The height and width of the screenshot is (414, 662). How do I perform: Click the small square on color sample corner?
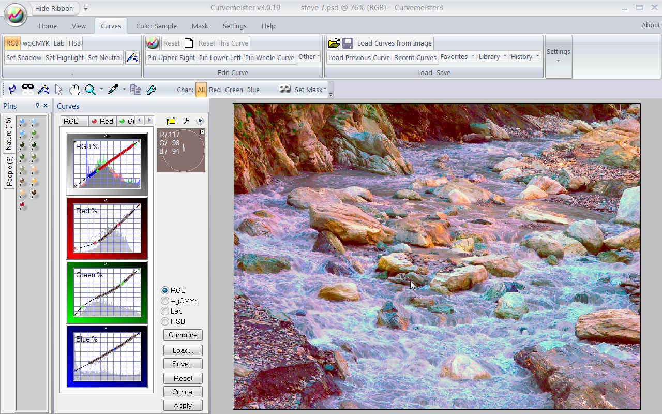click(x=202, y=132)
